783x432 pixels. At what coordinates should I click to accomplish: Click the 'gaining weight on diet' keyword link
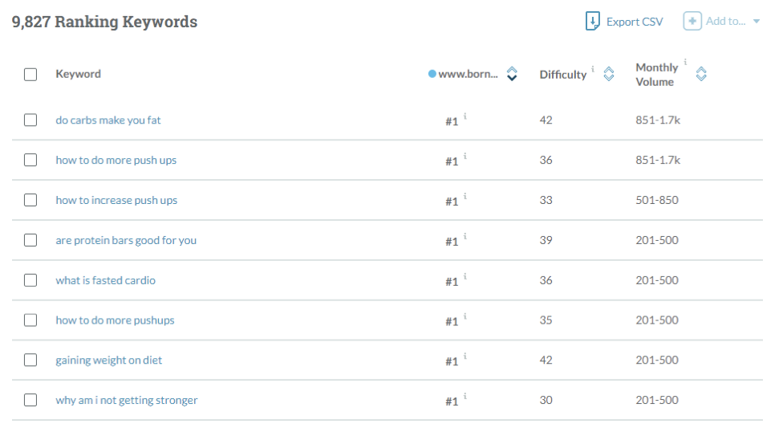108,361
